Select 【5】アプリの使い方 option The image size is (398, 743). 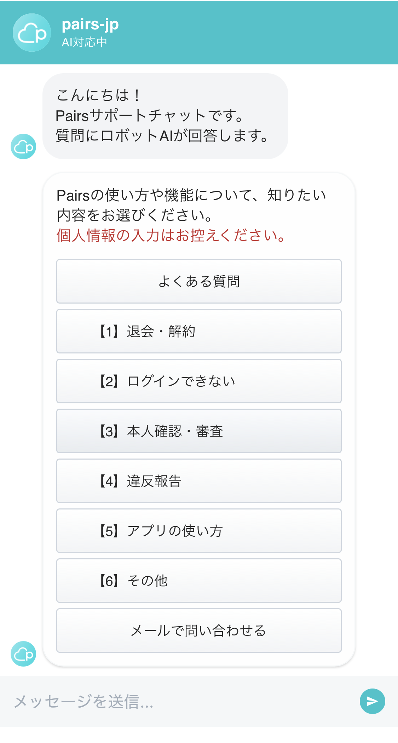(199, 531)
